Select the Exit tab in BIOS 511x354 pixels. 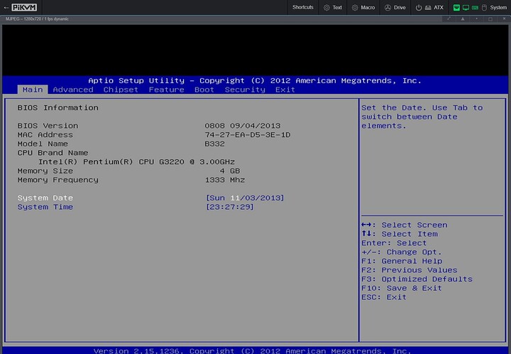[285, 90]
